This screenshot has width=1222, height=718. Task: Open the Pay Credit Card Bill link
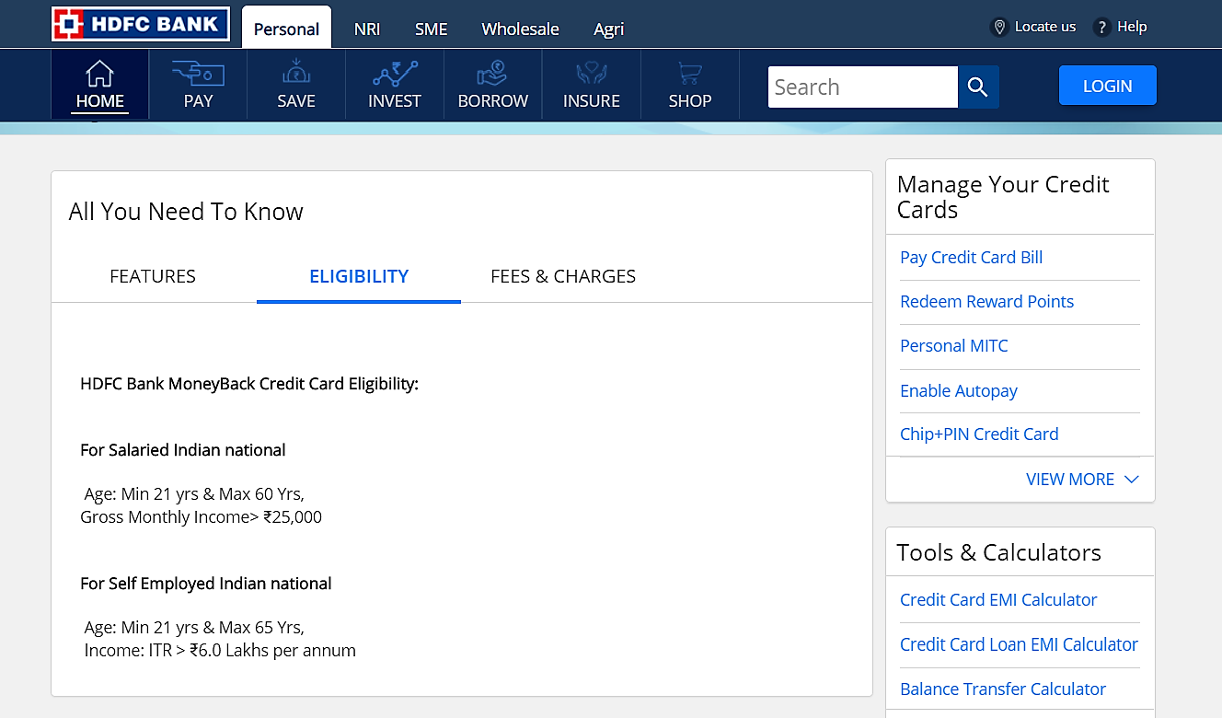click(971, 258)
